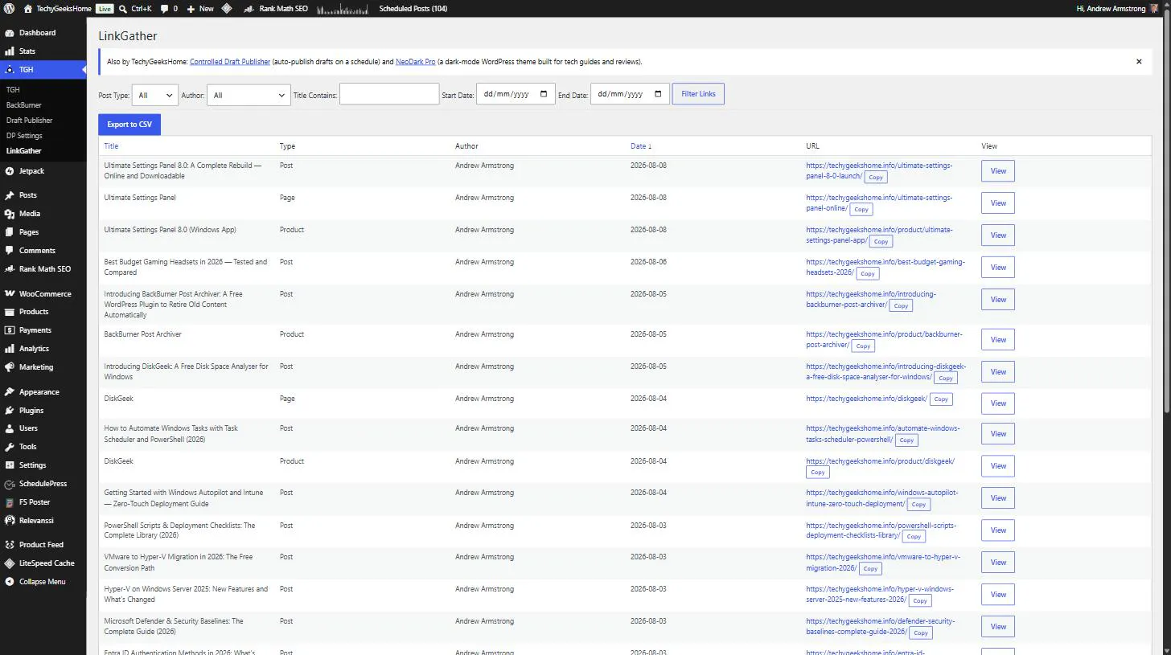
Task: Select the LinkGather submenu item
Action: pos(23,151)
